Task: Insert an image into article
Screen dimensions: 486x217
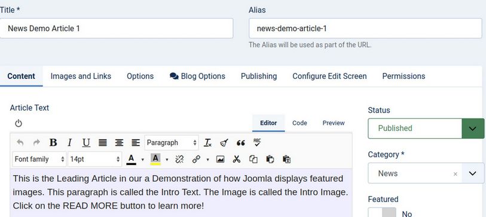Action: tap(221, 160)
